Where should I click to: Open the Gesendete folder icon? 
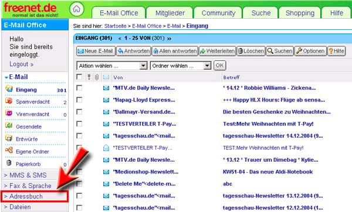click(x=9, y=125)
